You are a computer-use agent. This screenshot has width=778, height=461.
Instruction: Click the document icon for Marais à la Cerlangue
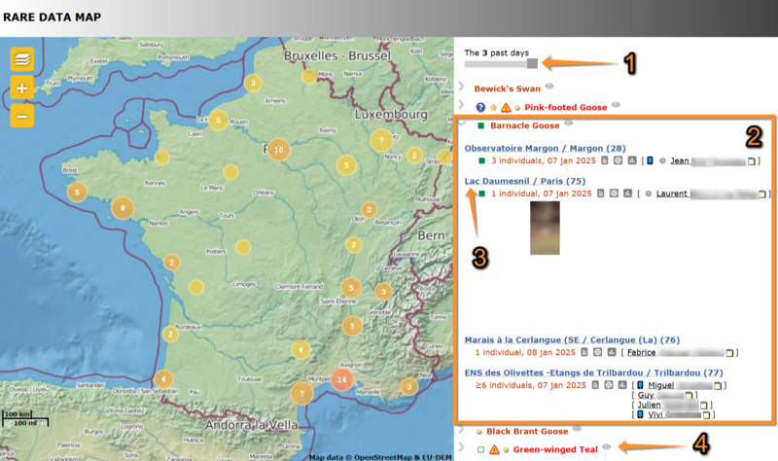click(585, 352)
